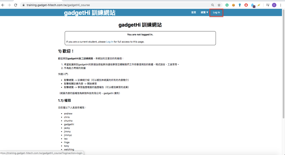Open the Chrome three-dot menu
This screenshot has width=285, height=155.
(281, 5)
